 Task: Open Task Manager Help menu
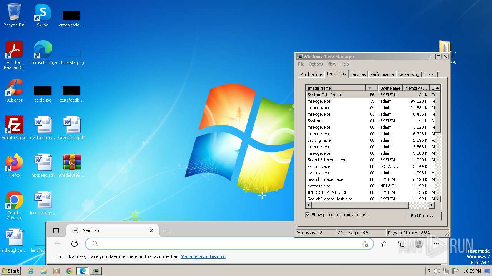point(345,64)
